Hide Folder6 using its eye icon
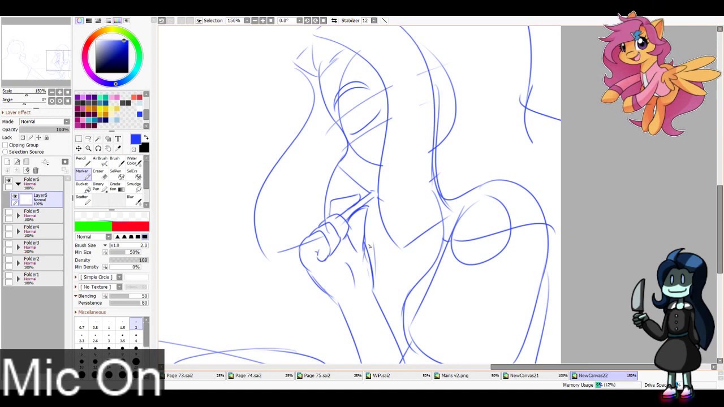 8,180
